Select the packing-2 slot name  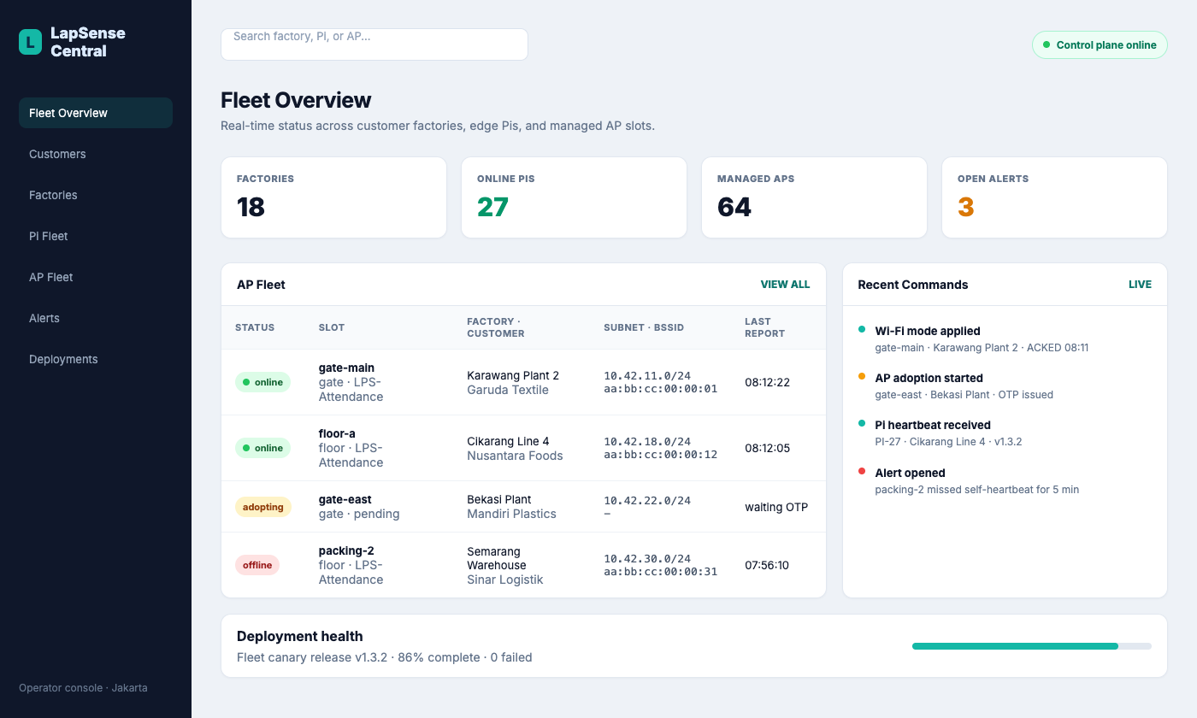[x=346, y=551]
